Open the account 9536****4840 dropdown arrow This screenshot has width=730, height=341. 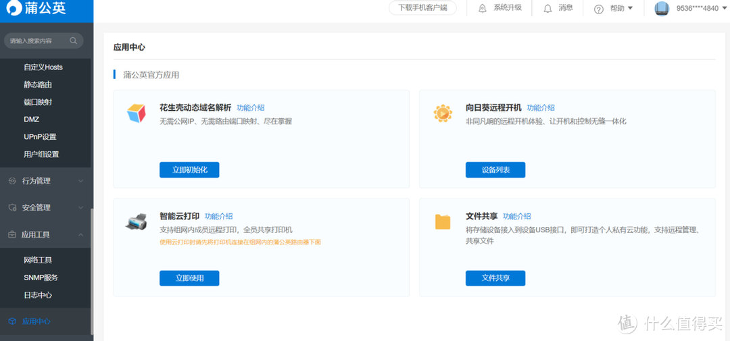pyautogui.click(x=725, y=8)
